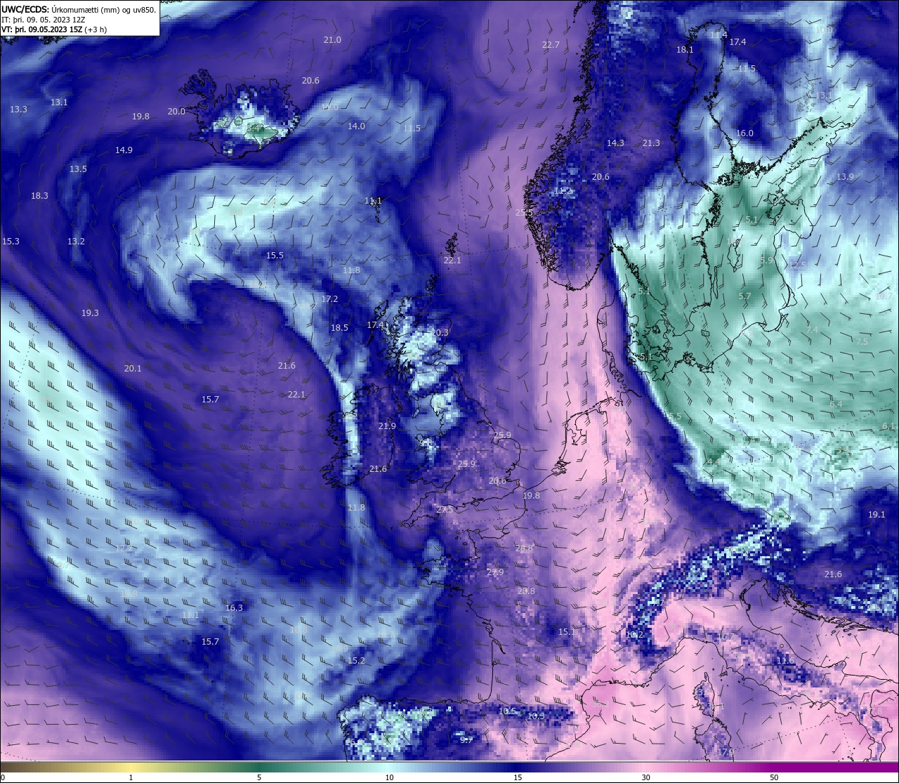
Task: Click the map value '9.7' over northern Spain
Action: (x=466, y=740)
